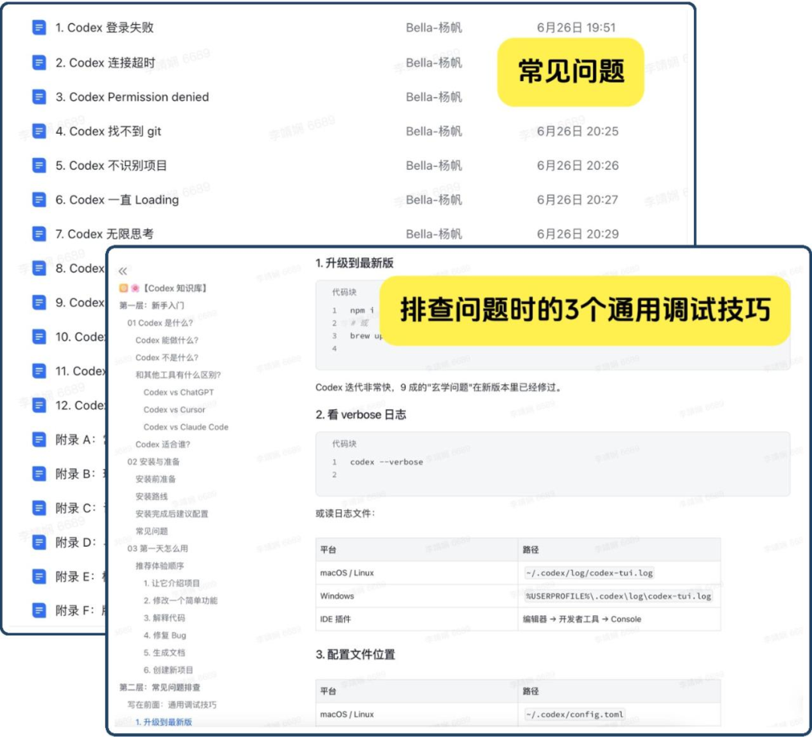The image size is (812, 737).
Task: Jump to outline entry "Codex vs ChatGPT"
Action: pyautogui.click(x=179, y=392)
